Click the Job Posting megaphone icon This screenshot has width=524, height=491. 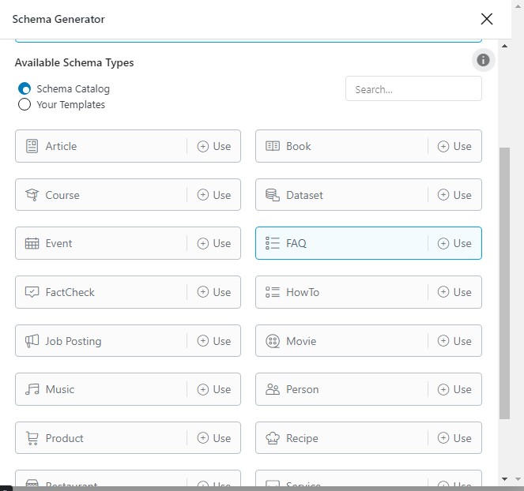pyautogui.click(x=32, y=341)
